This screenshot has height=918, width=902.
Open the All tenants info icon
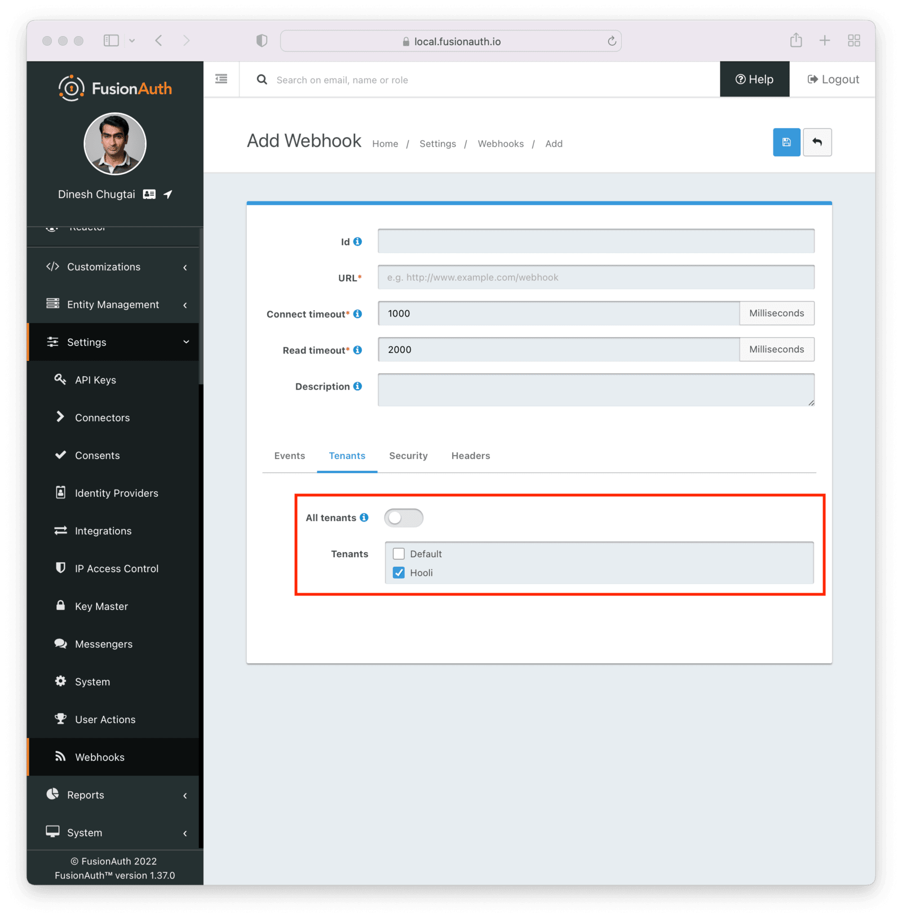click(364, 517)
